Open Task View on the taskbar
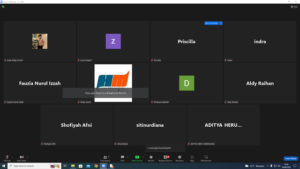 click(65, 166)
